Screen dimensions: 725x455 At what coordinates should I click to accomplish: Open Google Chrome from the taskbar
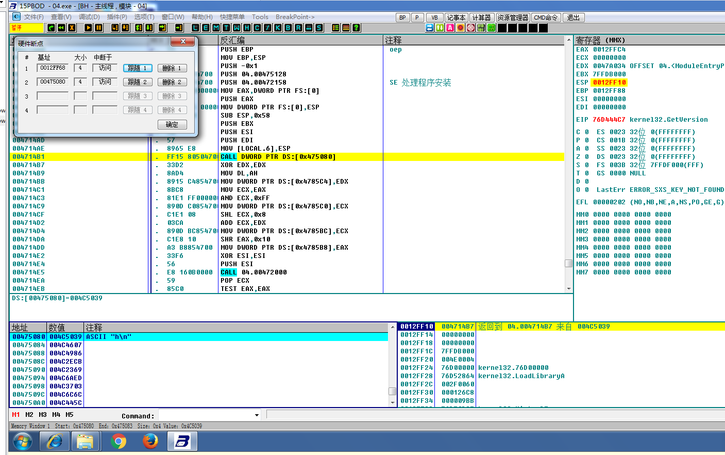(x=119, y=442)
